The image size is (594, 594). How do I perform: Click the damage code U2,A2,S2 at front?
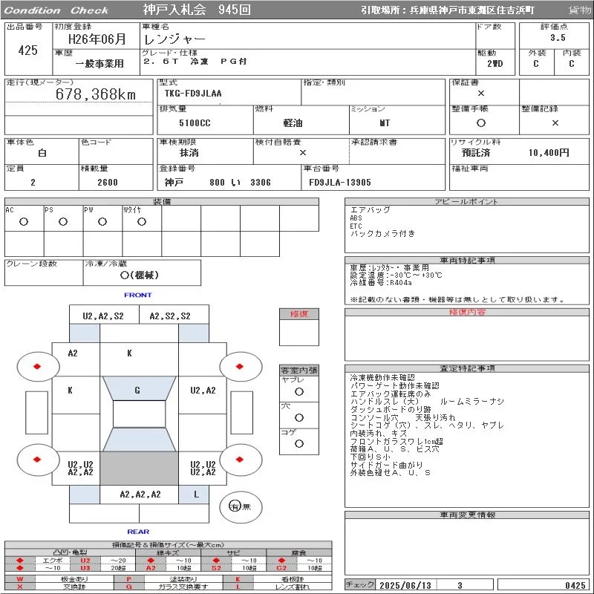(x=103, y=316)
